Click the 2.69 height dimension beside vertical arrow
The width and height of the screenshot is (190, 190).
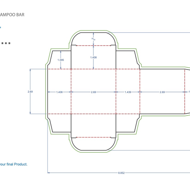(x=30, y=92)
